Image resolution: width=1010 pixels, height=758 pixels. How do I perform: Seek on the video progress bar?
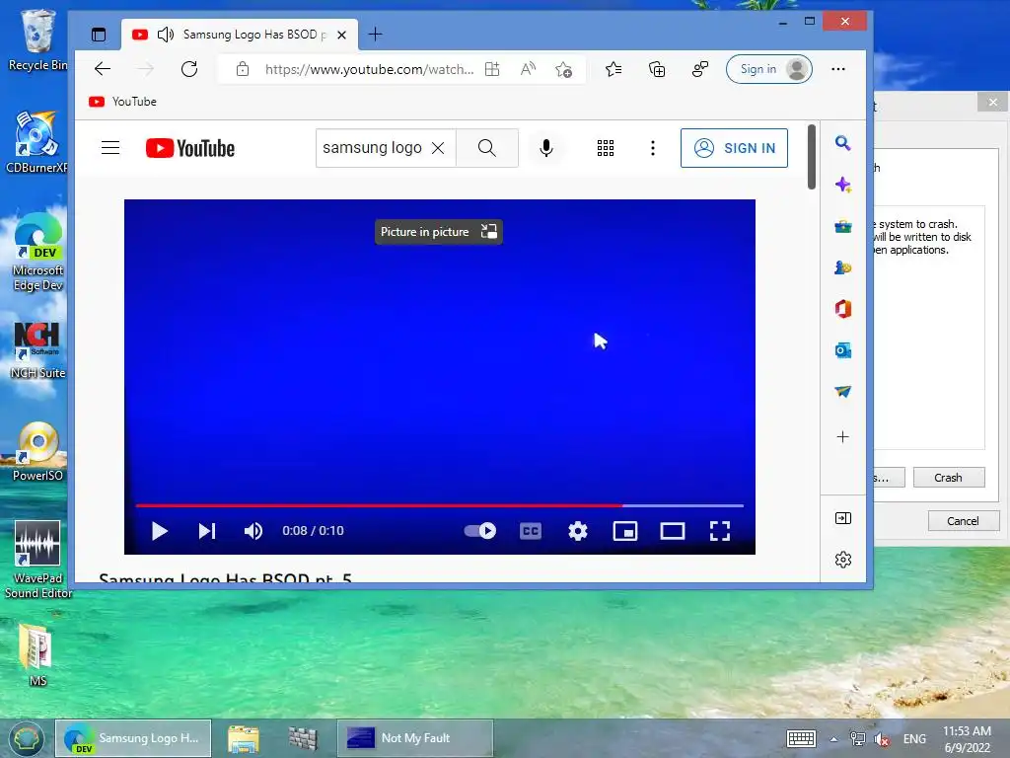click(439, 505)
